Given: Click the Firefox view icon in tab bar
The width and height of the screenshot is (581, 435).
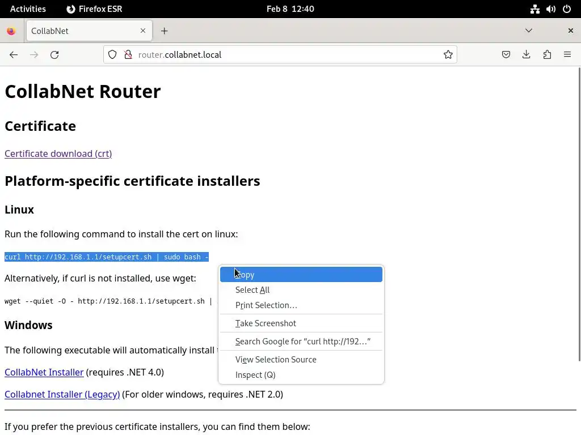Looking at the screenshot, I should pos(11,31).
